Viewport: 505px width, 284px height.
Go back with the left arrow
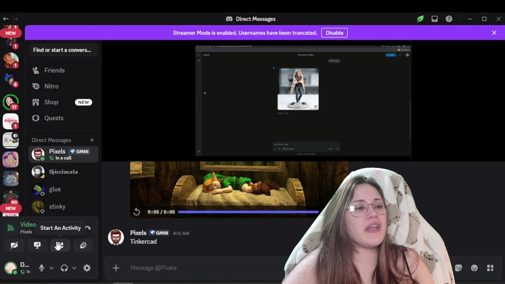tap(6, 19)
